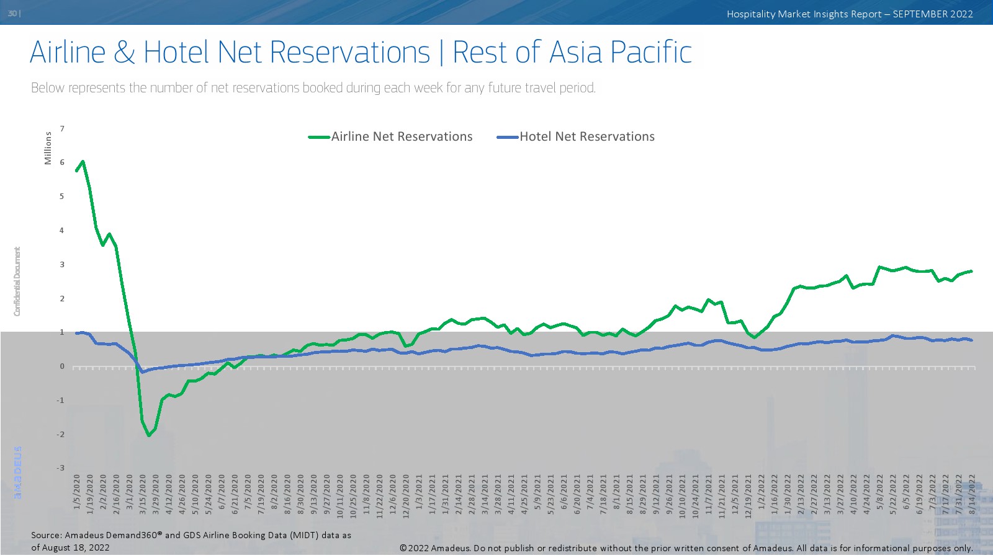Click the vertical Confidential Document text
993x558 pixels.
tap(17, 281)
